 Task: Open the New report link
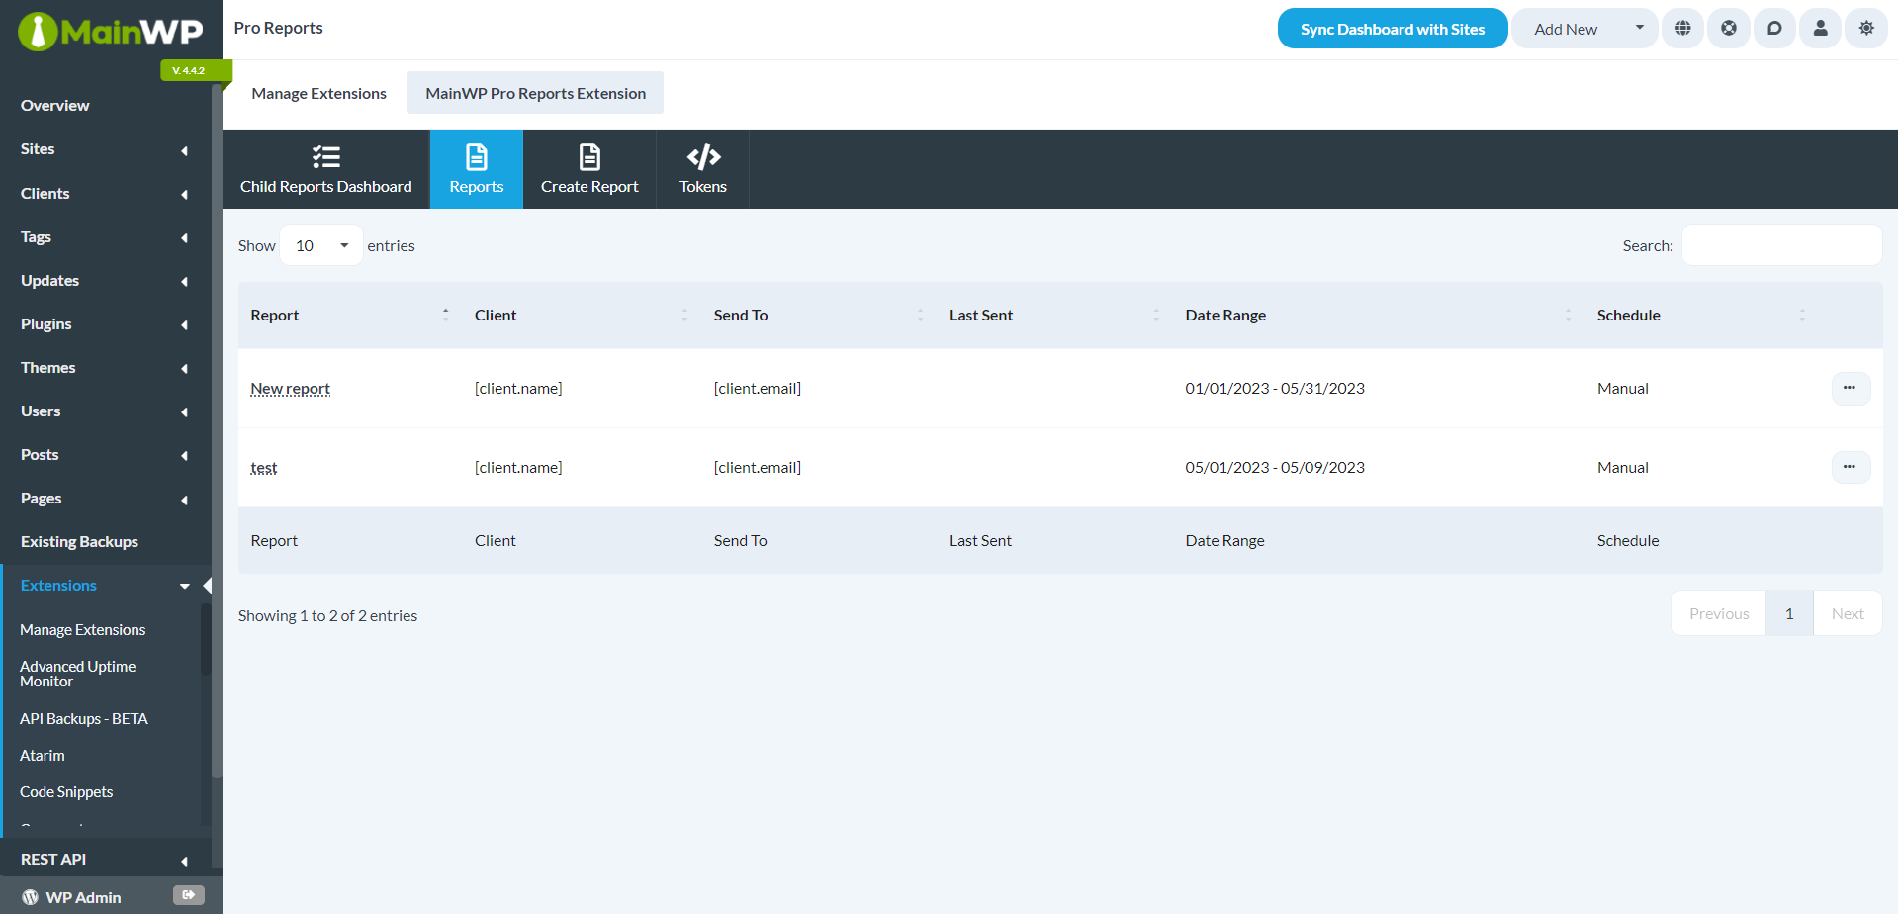click(x=291, y=389)
